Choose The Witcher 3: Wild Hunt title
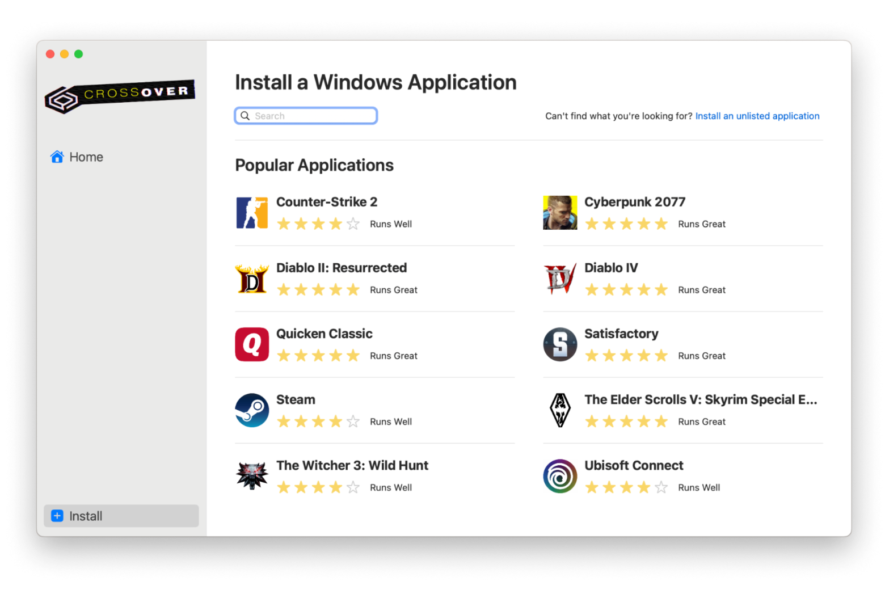 click(x=352, y=465)
